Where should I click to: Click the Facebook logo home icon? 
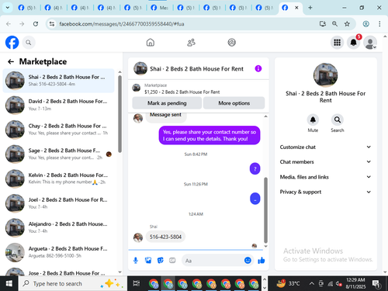12,42
